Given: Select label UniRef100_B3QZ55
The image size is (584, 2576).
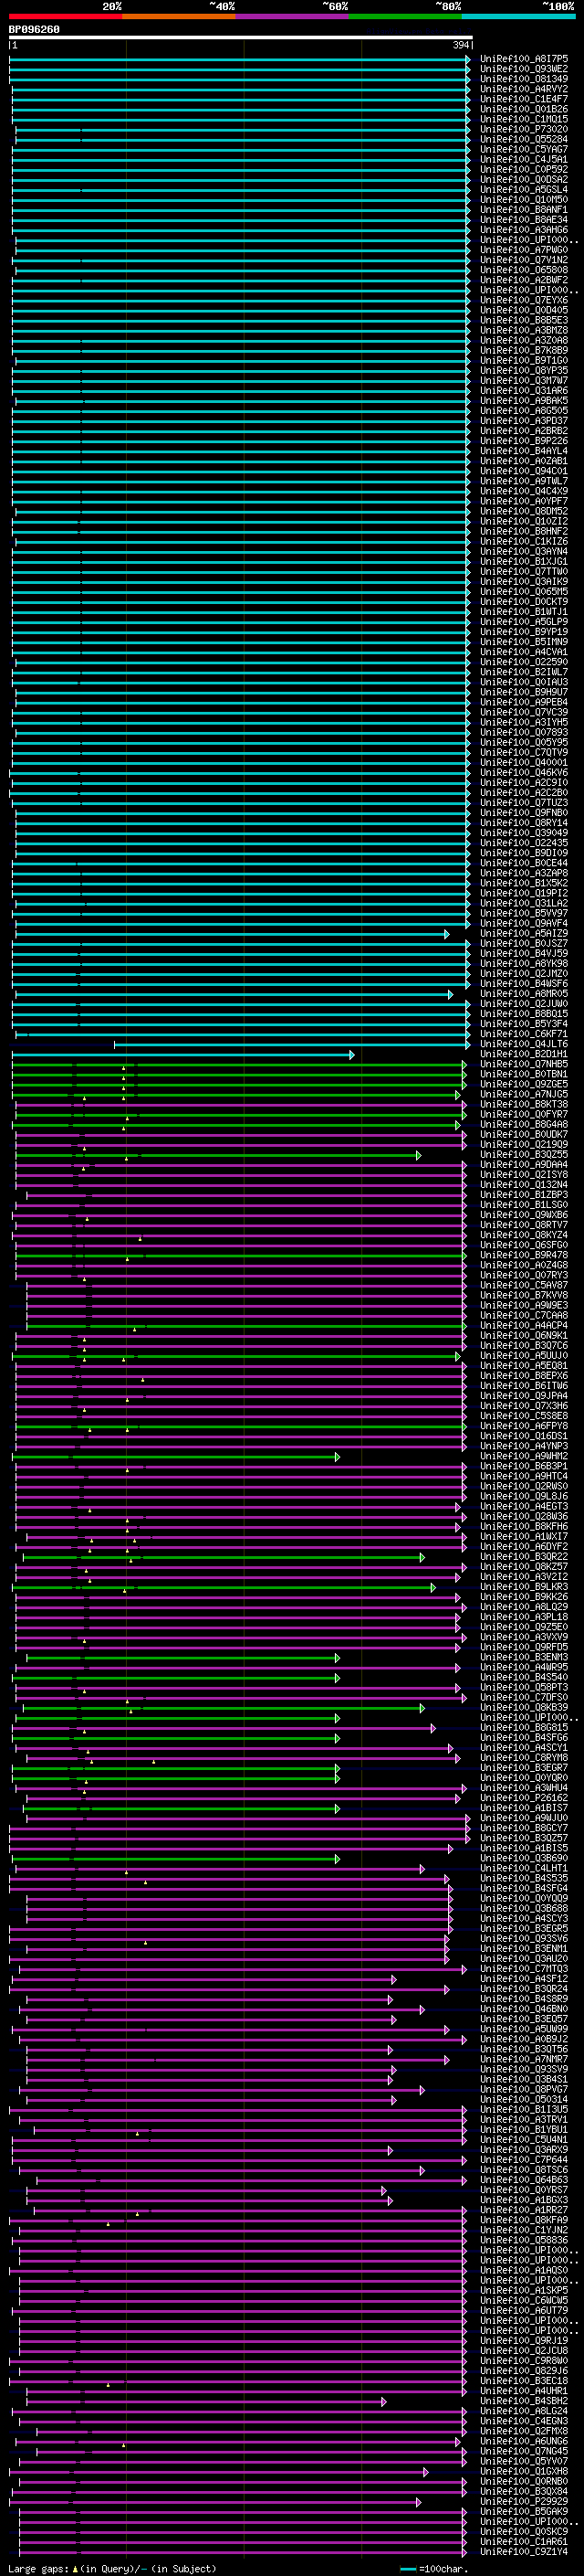Looking at the screenshot, I should tap(524, 1155).
